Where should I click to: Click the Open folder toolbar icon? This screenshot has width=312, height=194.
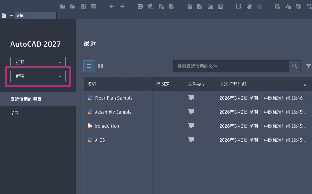pyautogui.click(x=73, y=7)
